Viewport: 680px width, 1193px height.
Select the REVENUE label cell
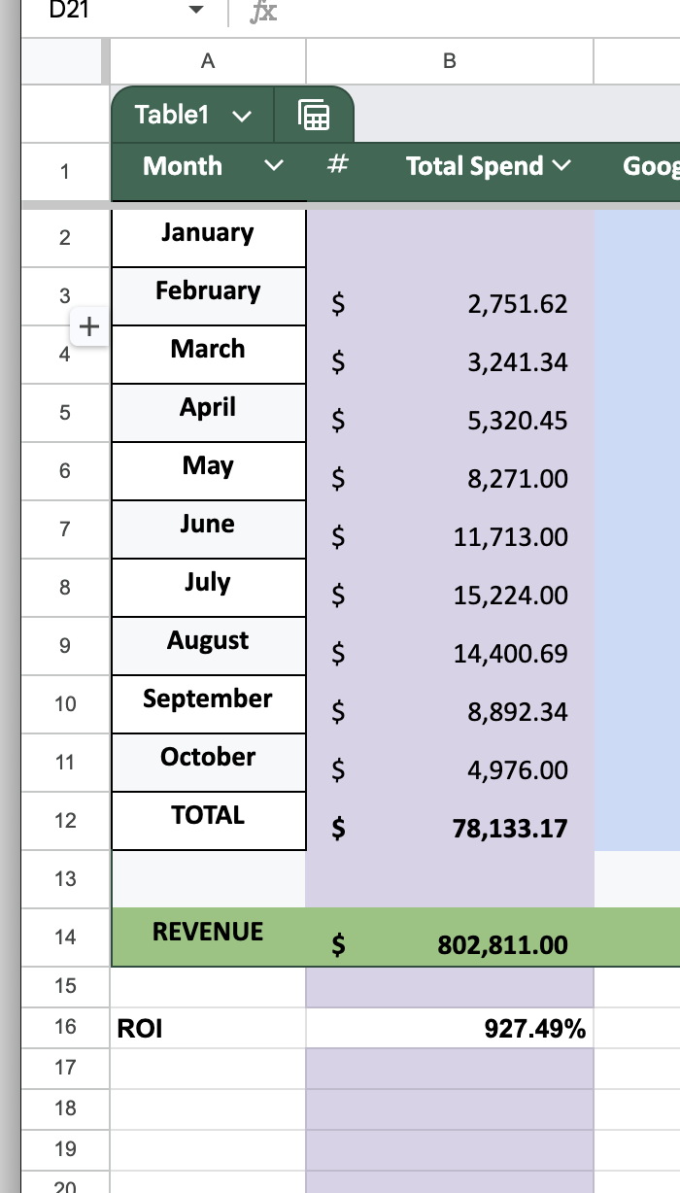209,937
